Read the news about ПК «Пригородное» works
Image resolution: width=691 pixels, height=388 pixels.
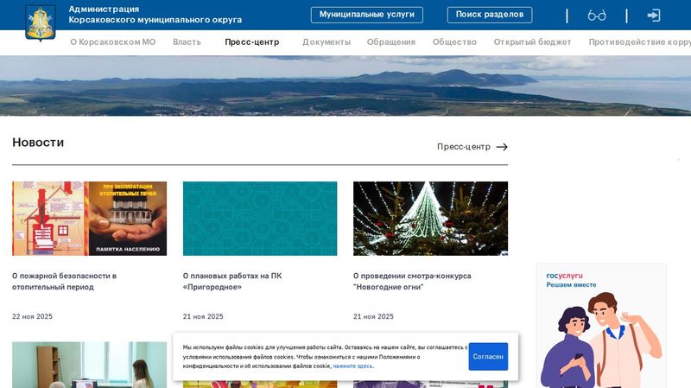tap(232, 281)
